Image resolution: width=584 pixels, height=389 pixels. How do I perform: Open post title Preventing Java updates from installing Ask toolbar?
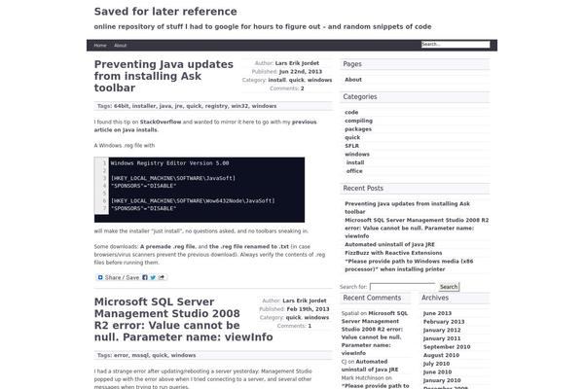tap(164, 76)
